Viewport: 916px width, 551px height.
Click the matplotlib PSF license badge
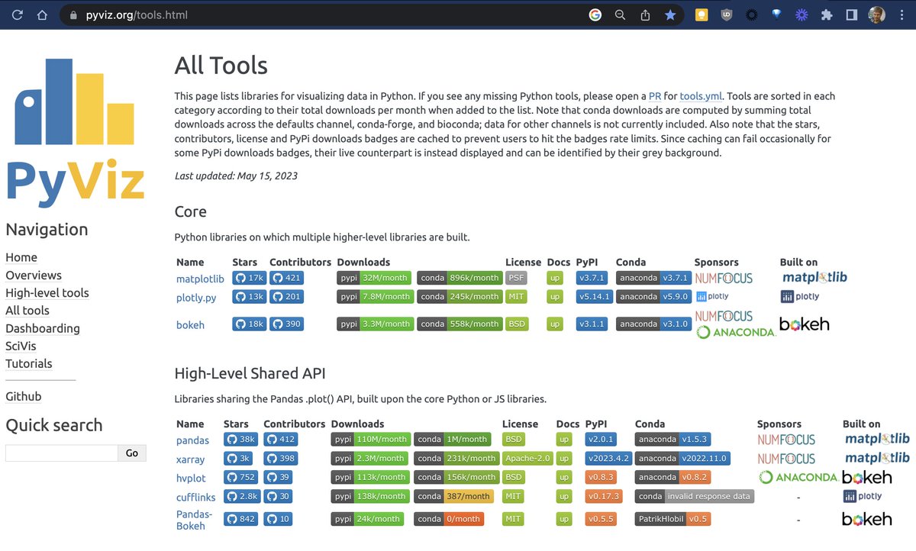pos(516,278)
